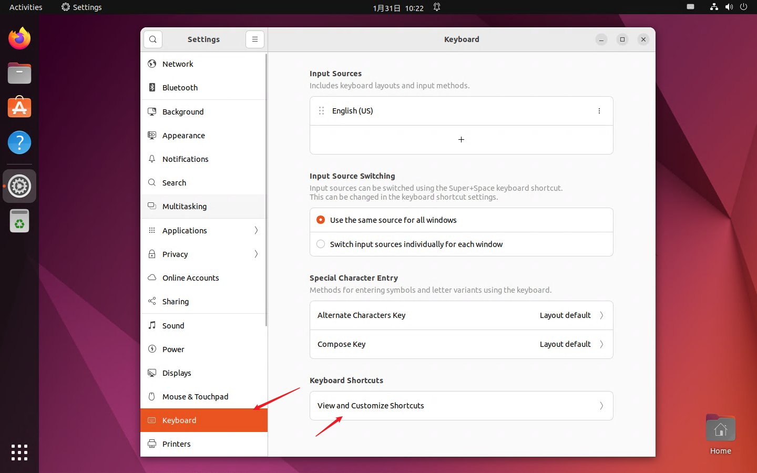
Task: Select the Keyboard sidebar item
Action: tap(204, 420)
